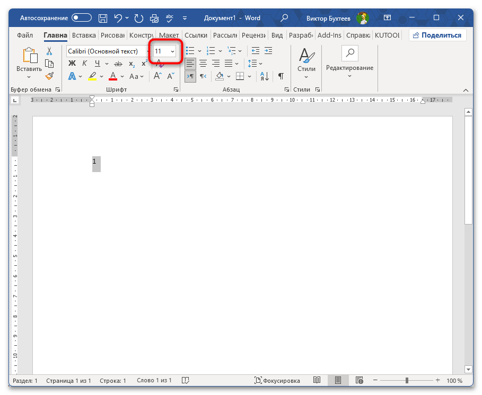Switch to the Ссылки tab
Image resolution: width=482 pixels, height=395 pixels.
(196, 35)
